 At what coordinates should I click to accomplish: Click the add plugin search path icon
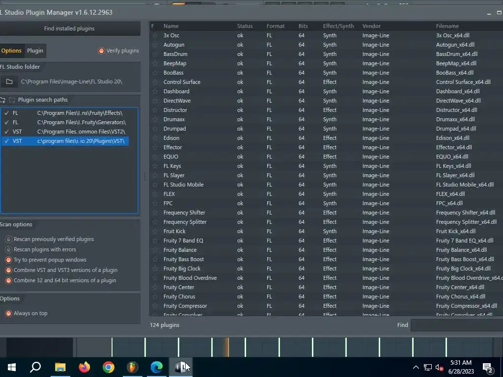2,100
